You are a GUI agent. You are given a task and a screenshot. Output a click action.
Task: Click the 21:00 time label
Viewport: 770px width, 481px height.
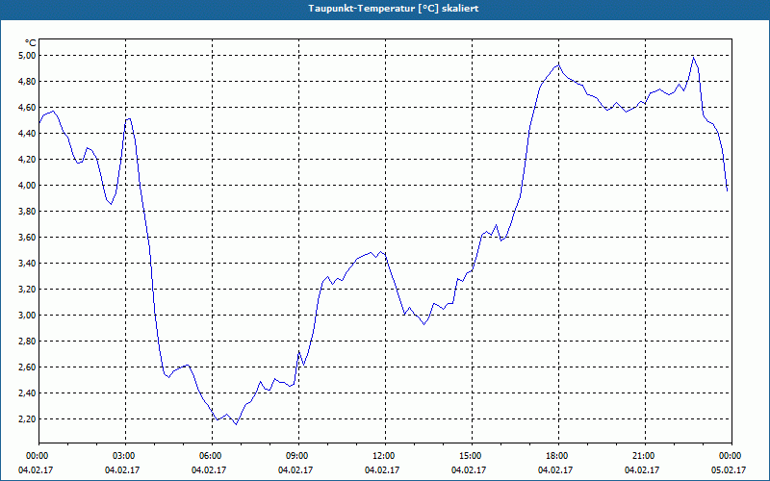click(x=645, y=456)
